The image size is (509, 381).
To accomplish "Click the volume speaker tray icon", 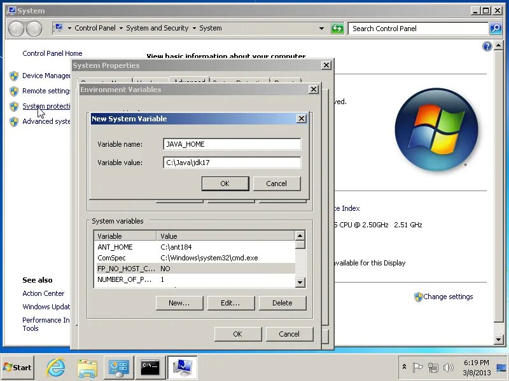I will pos(449,368).
